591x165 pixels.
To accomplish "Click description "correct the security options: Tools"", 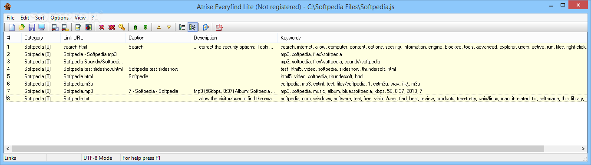I will click(234, 47).
